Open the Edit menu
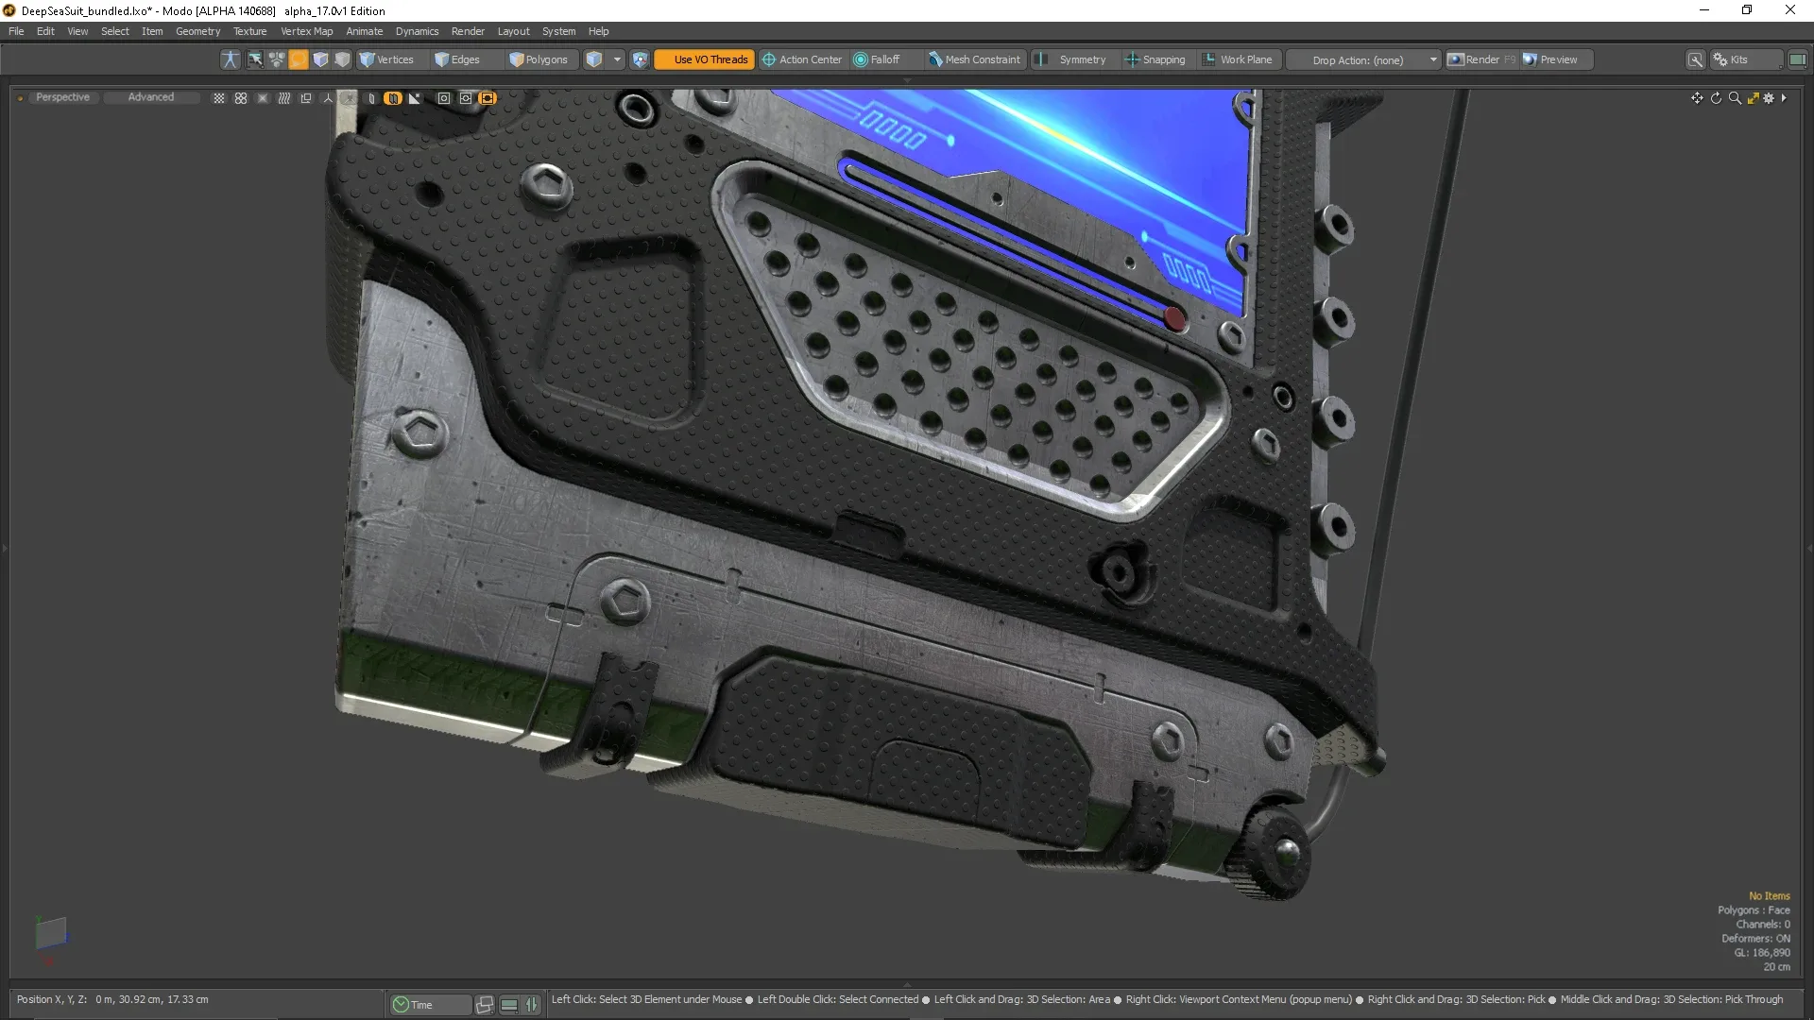The image size is (1814, 1020). (x=45, y=31)
